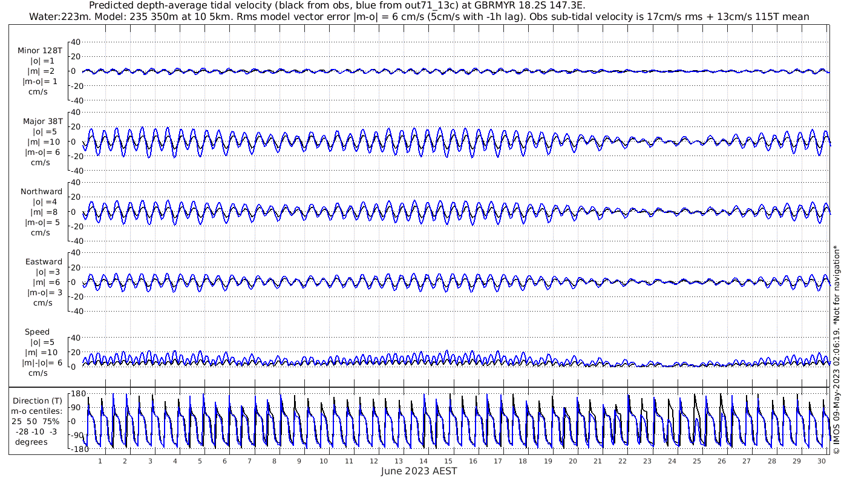
Task: Click day '30' on the date axis
Action: 821,461
